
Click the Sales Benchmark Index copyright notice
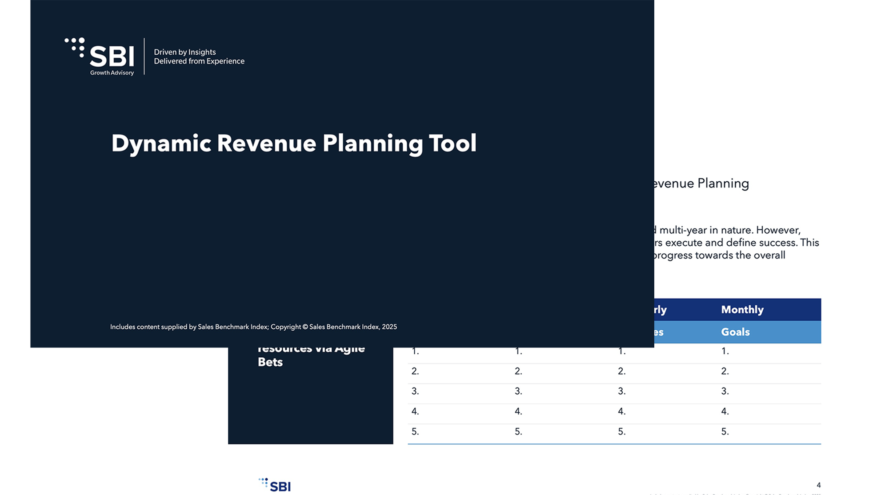coord(253,327)
